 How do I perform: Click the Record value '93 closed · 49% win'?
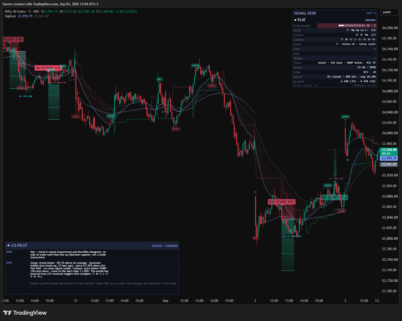click(x=342, y=77)
